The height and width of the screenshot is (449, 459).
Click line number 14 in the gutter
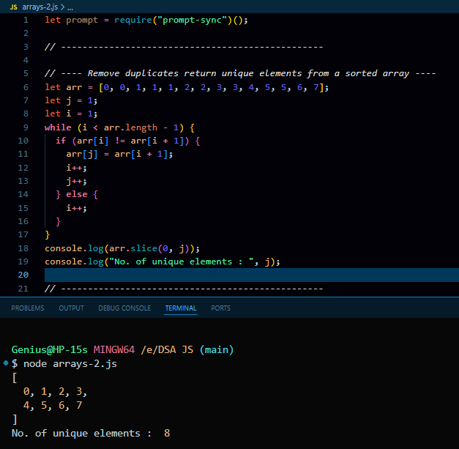tap(23, 194)
